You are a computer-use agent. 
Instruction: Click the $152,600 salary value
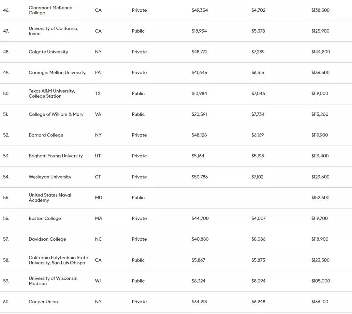point(320,198)
